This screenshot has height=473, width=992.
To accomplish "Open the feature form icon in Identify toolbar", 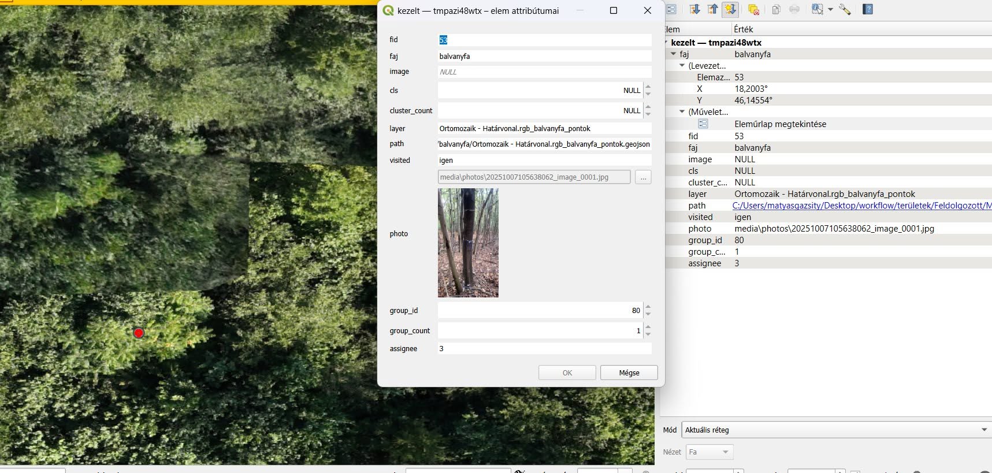I will pyautogui.click(x=671, y=9).
